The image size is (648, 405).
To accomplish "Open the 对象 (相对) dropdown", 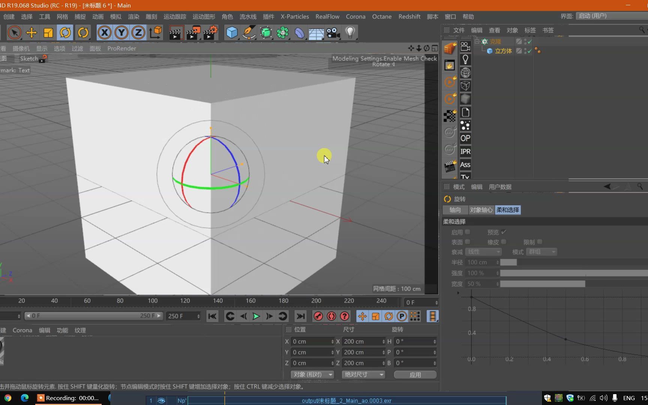I will click(x=312, y=375).
